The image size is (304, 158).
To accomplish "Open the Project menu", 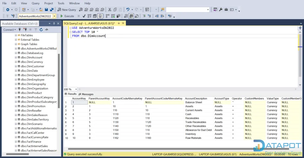I will click(48, 3).
